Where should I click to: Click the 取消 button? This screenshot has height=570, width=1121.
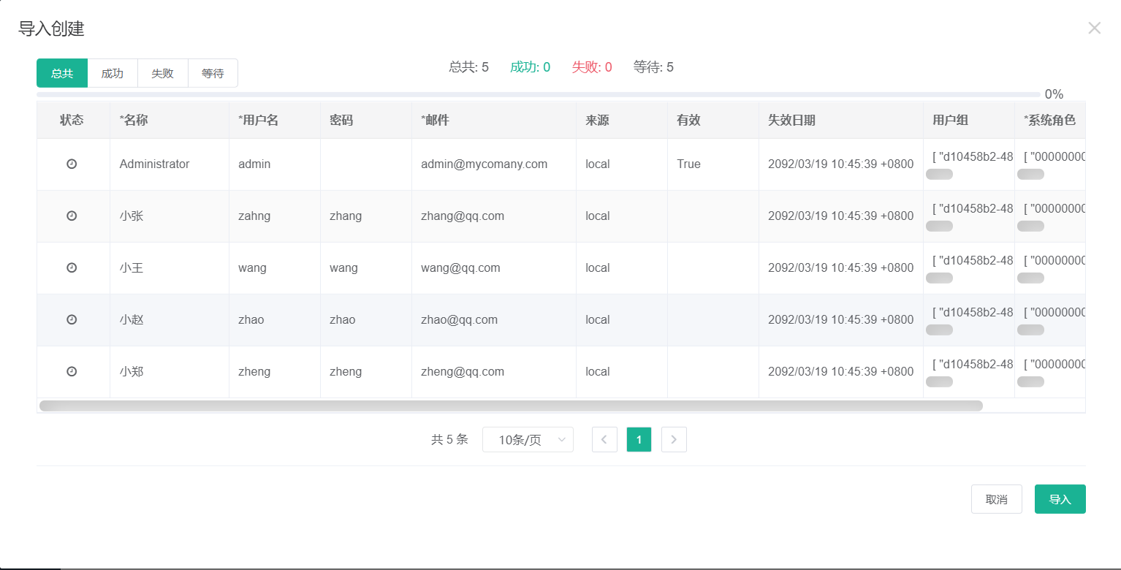pyautogui.click(x=996, y=499)
